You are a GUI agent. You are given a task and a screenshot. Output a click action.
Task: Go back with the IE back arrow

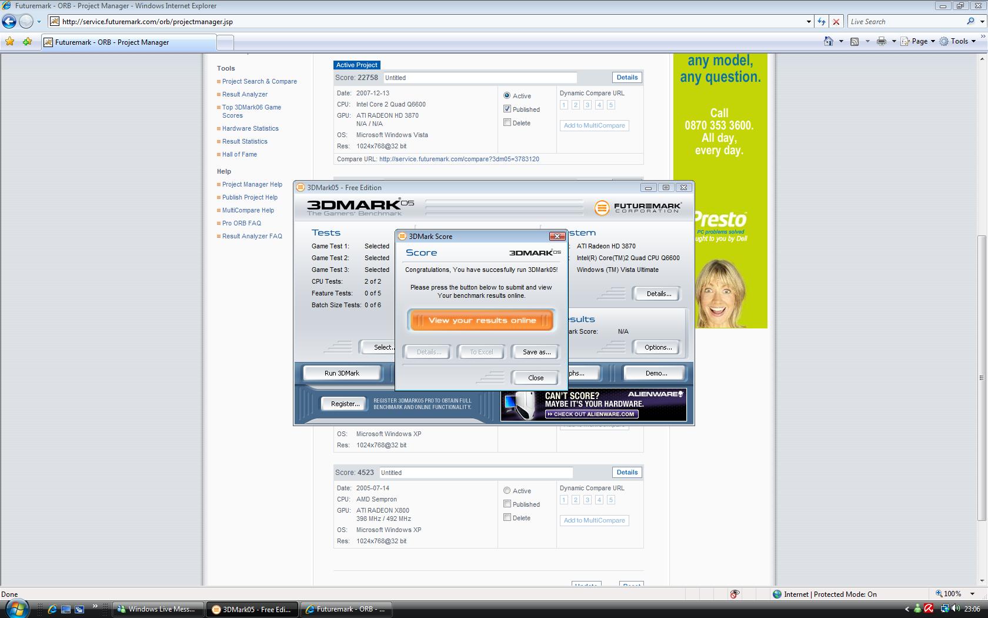click(x=9, y=22)
